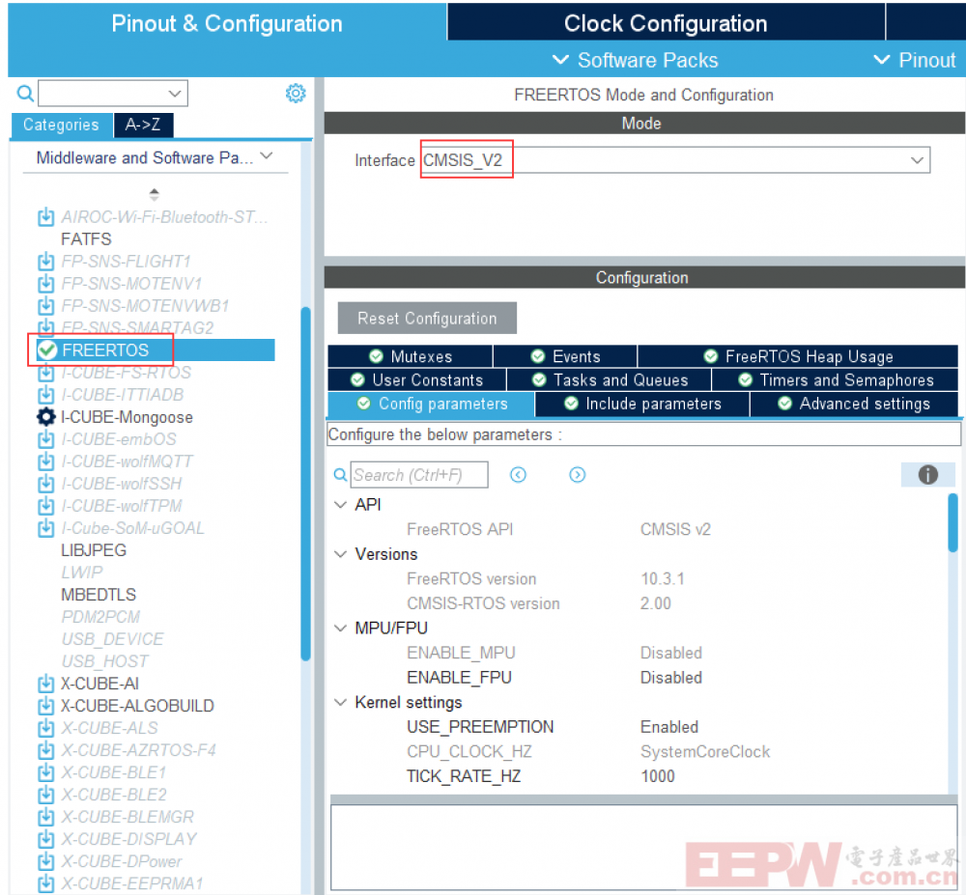The image size is (966, 895).
Task: Click the ENABLE_FPU Disabled value
Action: click(x=671, y=678)
